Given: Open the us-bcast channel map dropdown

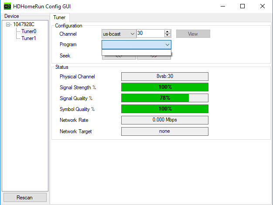Looking at the screenshot, I should click(x=119, y=34).
